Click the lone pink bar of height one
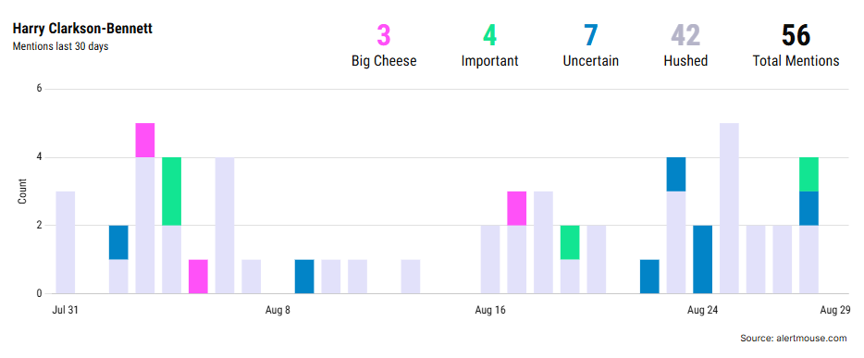This screenshot has width=864, height=358. pos(198,277)
